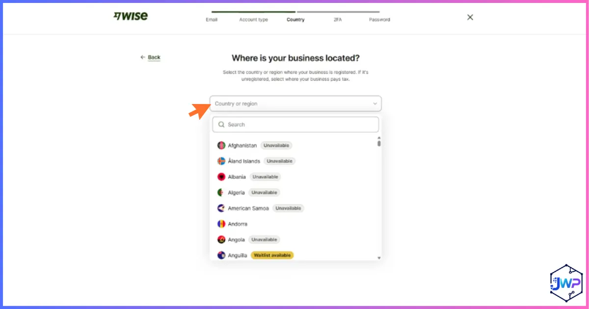Viewport: 589px width, 309px height.
Task: Click the Search field in country list
Action: pos(295,125)
